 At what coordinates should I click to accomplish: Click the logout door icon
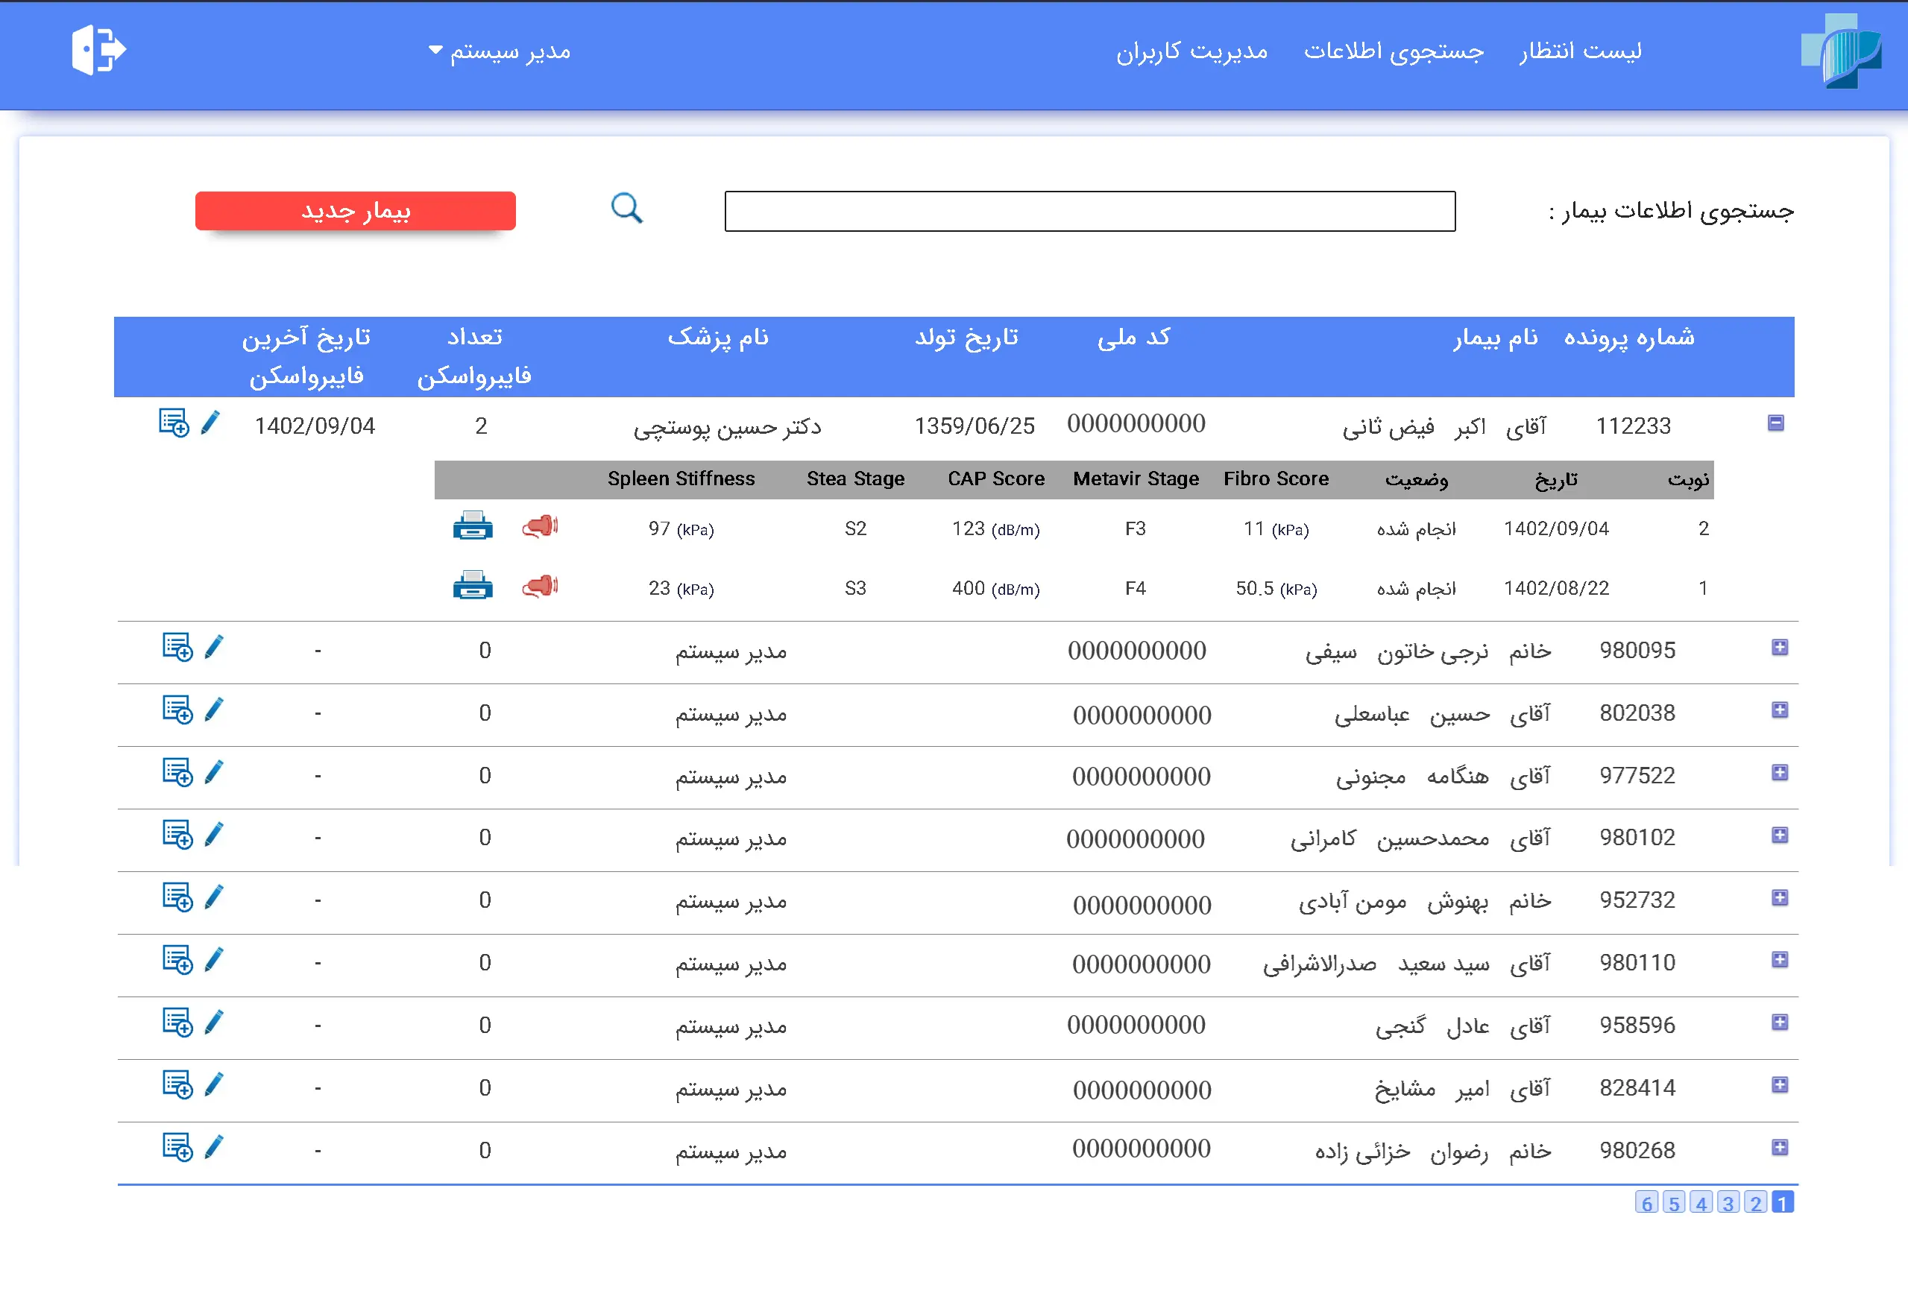(98, 50)
